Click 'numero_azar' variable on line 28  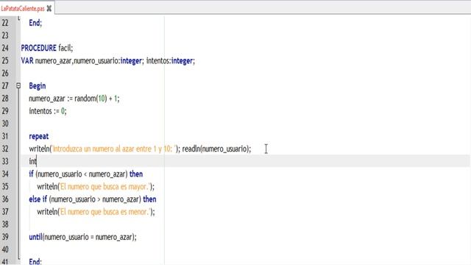pyautogui.click(x=47, y=99)
